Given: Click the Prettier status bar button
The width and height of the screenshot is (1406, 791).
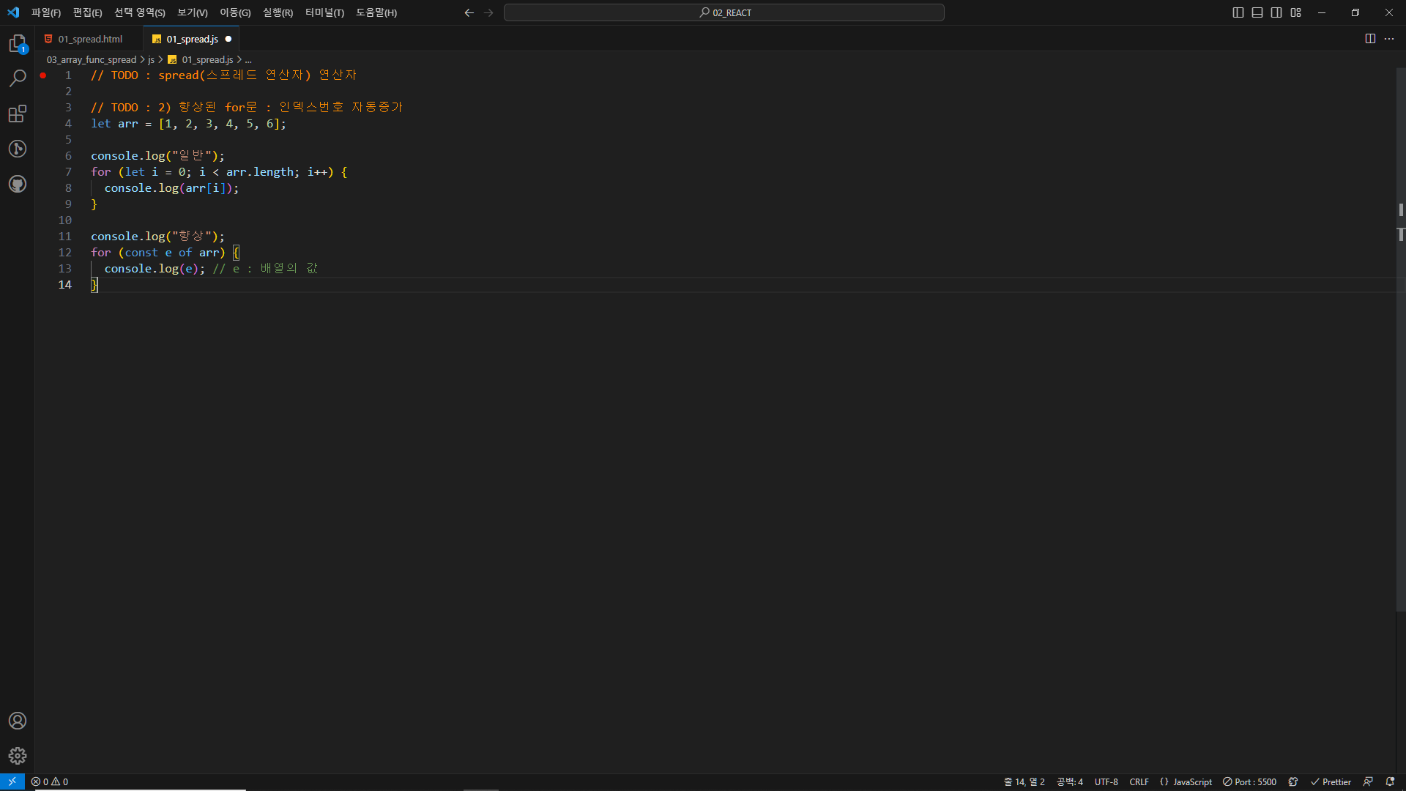Looking at the screenshot, I should [1331, 782].
